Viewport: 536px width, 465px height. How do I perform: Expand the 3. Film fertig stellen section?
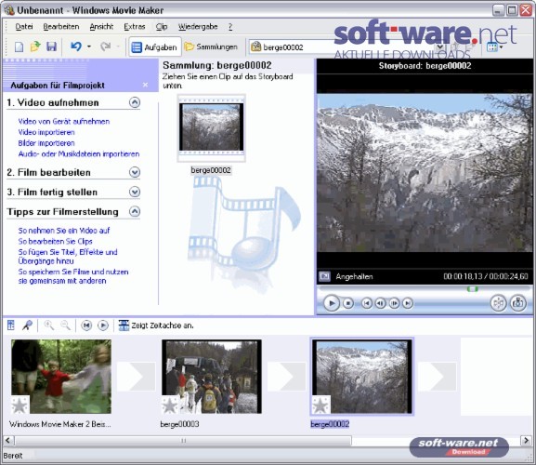135,192
